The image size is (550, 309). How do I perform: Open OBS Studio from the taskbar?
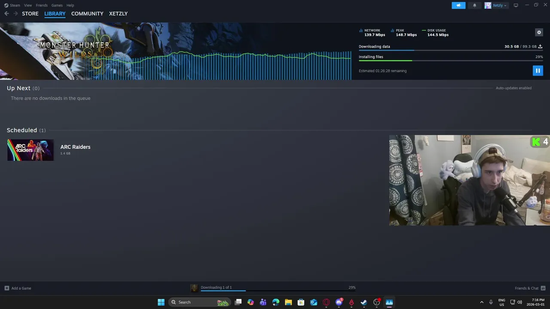(377, 302)
